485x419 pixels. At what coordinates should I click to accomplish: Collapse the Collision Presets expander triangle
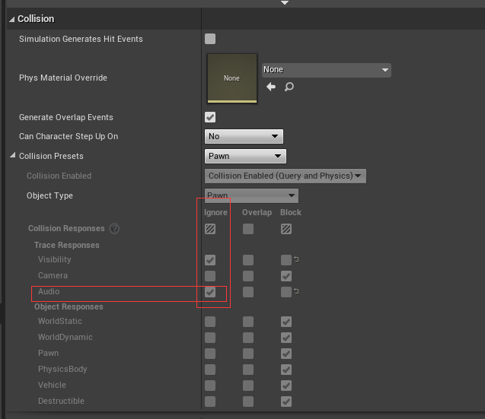tap(12, 155)
